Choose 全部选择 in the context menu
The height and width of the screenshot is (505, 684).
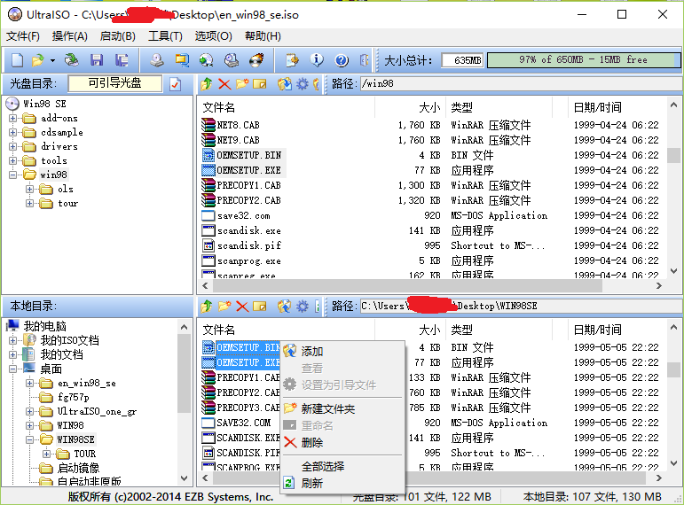(342, 467)
